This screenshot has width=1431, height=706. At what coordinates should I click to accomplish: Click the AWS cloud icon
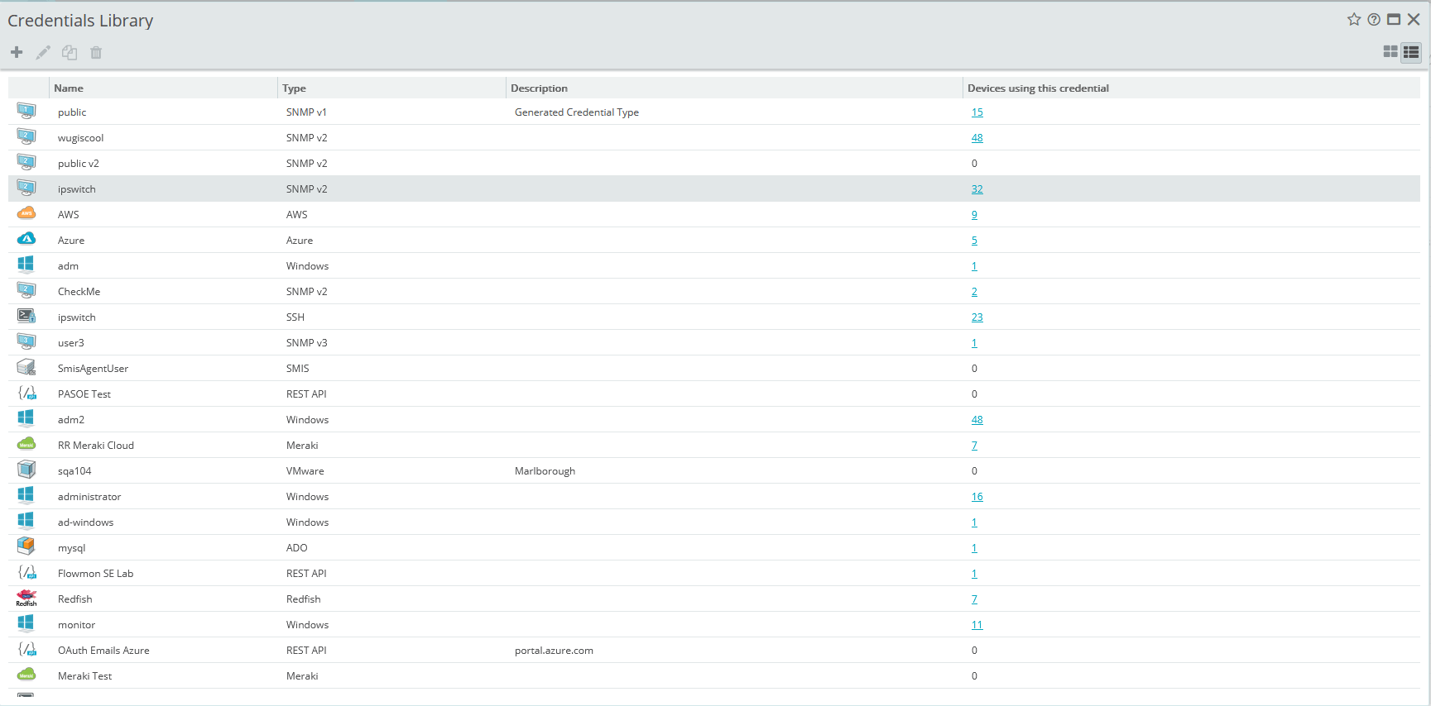(26, 213)
